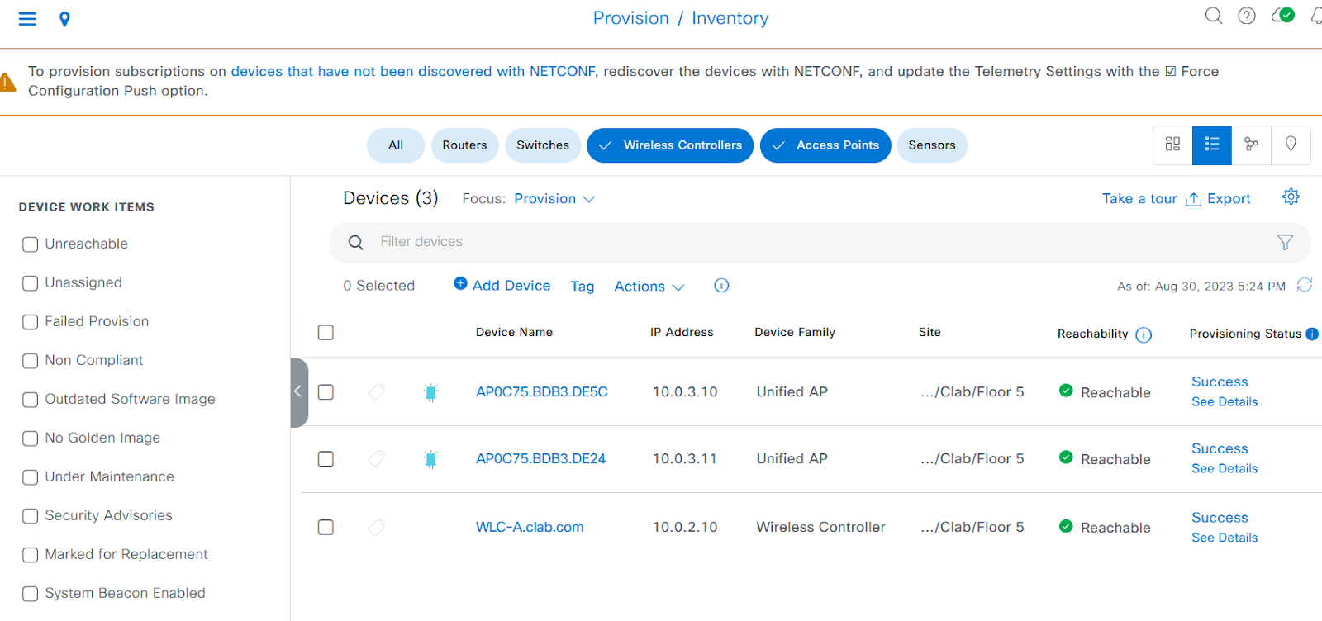Select all devices with header checkbox
1322x621 pixels.
pos(326,332)
